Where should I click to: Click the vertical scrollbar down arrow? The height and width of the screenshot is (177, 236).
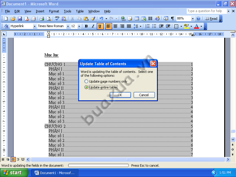[x=233, y=139]
